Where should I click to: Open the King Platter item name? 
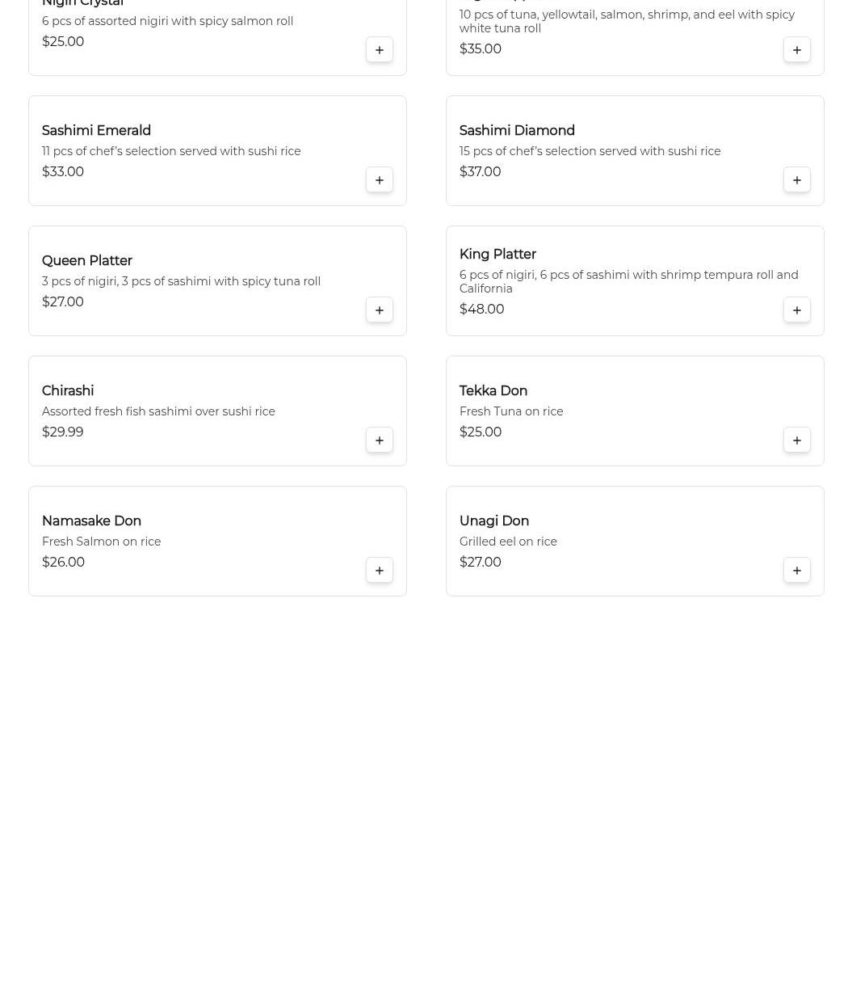497,255
